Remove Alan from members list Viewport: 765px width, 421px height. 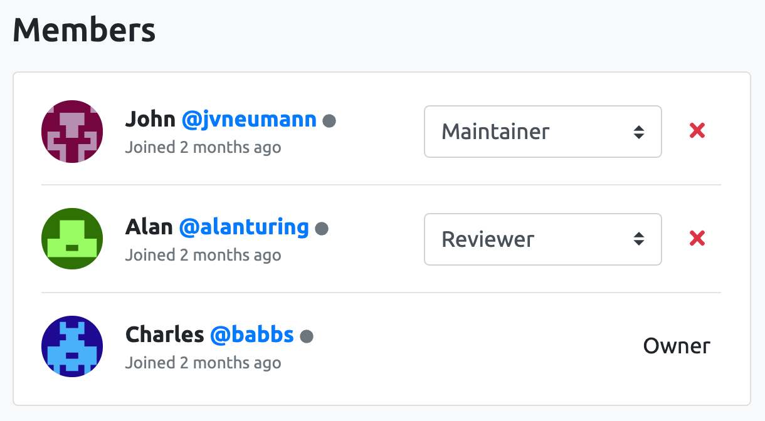click(696, 239)
